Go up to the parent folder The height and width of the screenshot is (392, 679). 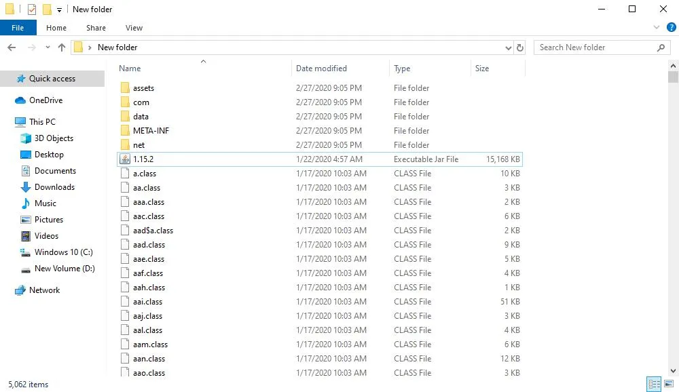[x=61, y=47]
